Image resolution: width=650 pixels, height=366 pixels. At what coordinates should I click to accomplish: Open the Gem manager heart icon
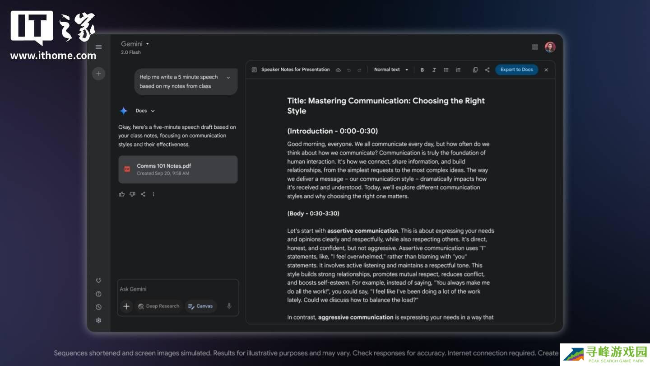(x=98, y=281)
